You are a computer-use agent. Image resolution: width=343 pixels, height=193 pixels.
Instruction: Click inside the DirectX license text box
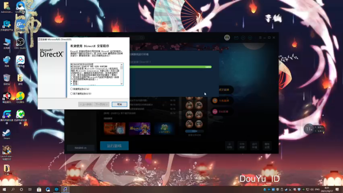tap(95, 74)
